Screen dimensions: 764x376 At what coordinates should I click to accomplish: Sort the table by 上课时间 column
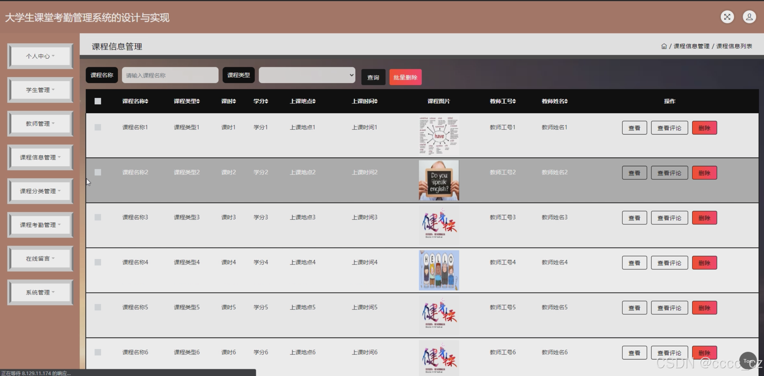(376, 101)
